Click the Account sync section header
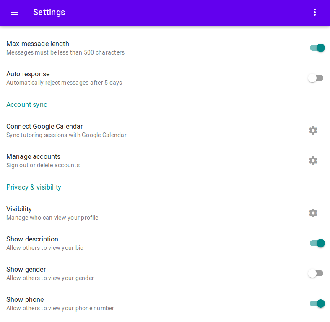 pyautogui.click(x=27, y=104)
